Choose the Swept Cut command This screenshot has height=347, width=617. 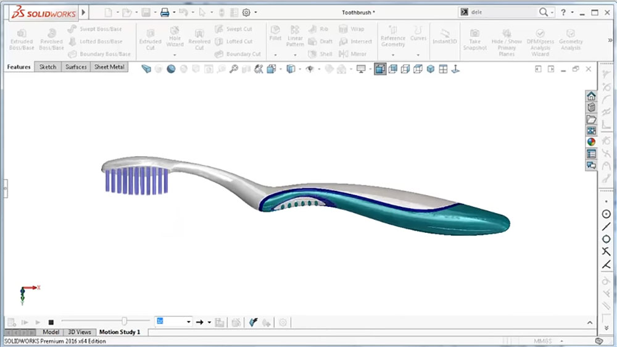[234, 29]
